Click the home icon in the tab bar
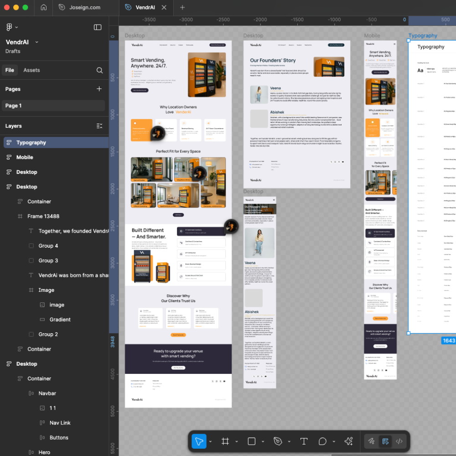Viewport: 456px width, 456px height. point(43,7)
